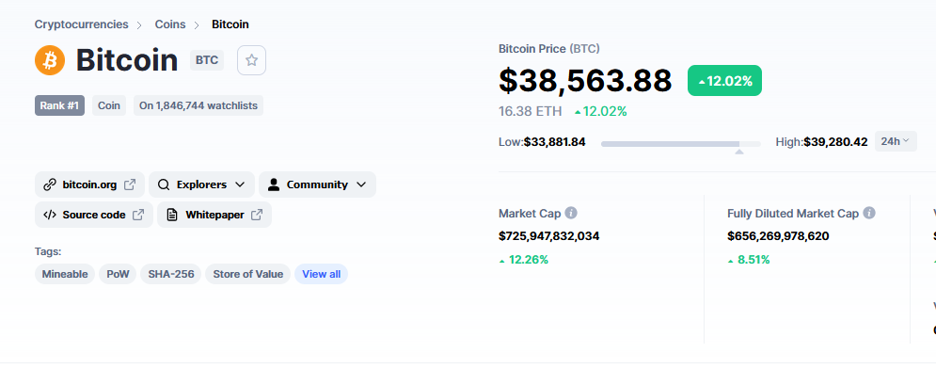Click the Fully Diluted value $656,269,978,620
Viewport: 936px width, 369px height.
[778, 236]
